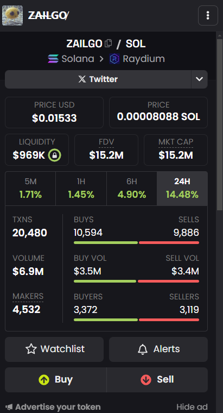Copy the ZAILGO token address icon
This screenshot has height=413, width=223.
click(109, 43)
